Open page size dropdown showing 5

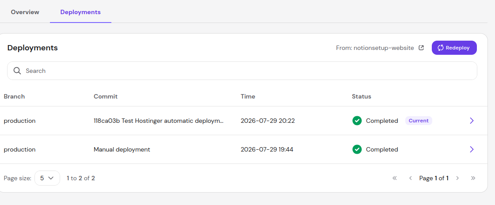(47, 178)
